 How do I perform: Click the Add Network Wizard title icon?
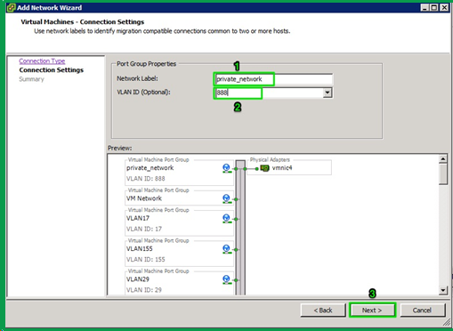point(11,7)
